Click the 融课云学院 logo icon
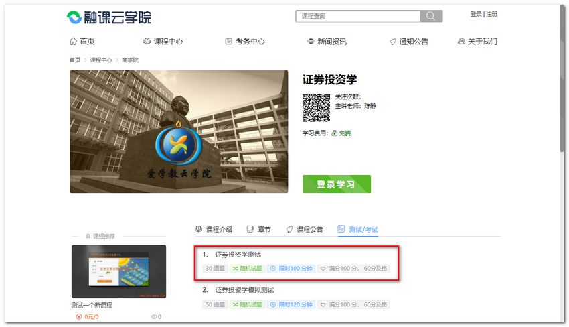This screenshot has height=327, width=569. [74, 17]
